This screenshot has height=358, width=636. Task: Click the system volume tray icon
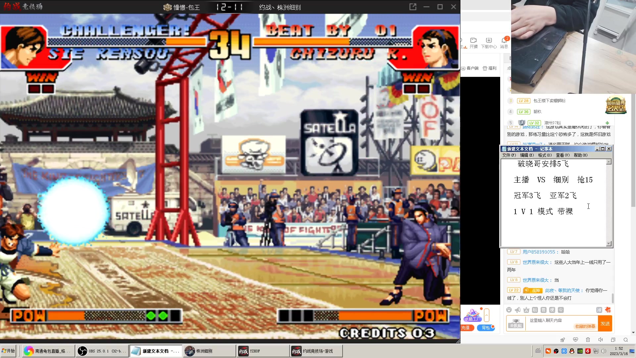pos(604,351)
